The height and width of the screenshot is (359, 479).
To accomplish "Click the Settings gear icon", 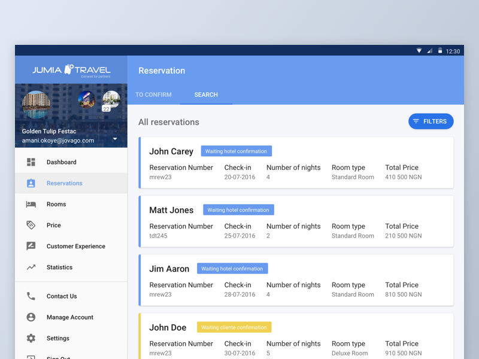I will [31, 339].
